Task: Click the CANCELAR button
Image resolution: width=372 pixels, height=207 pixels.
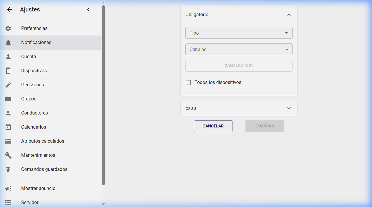Action: click(x=213, y=126)
